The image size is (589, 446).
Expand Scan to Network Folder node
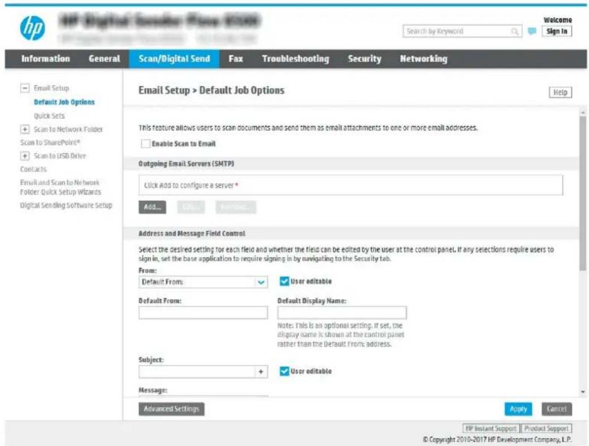pyautogui.click(x=25, y=129)
